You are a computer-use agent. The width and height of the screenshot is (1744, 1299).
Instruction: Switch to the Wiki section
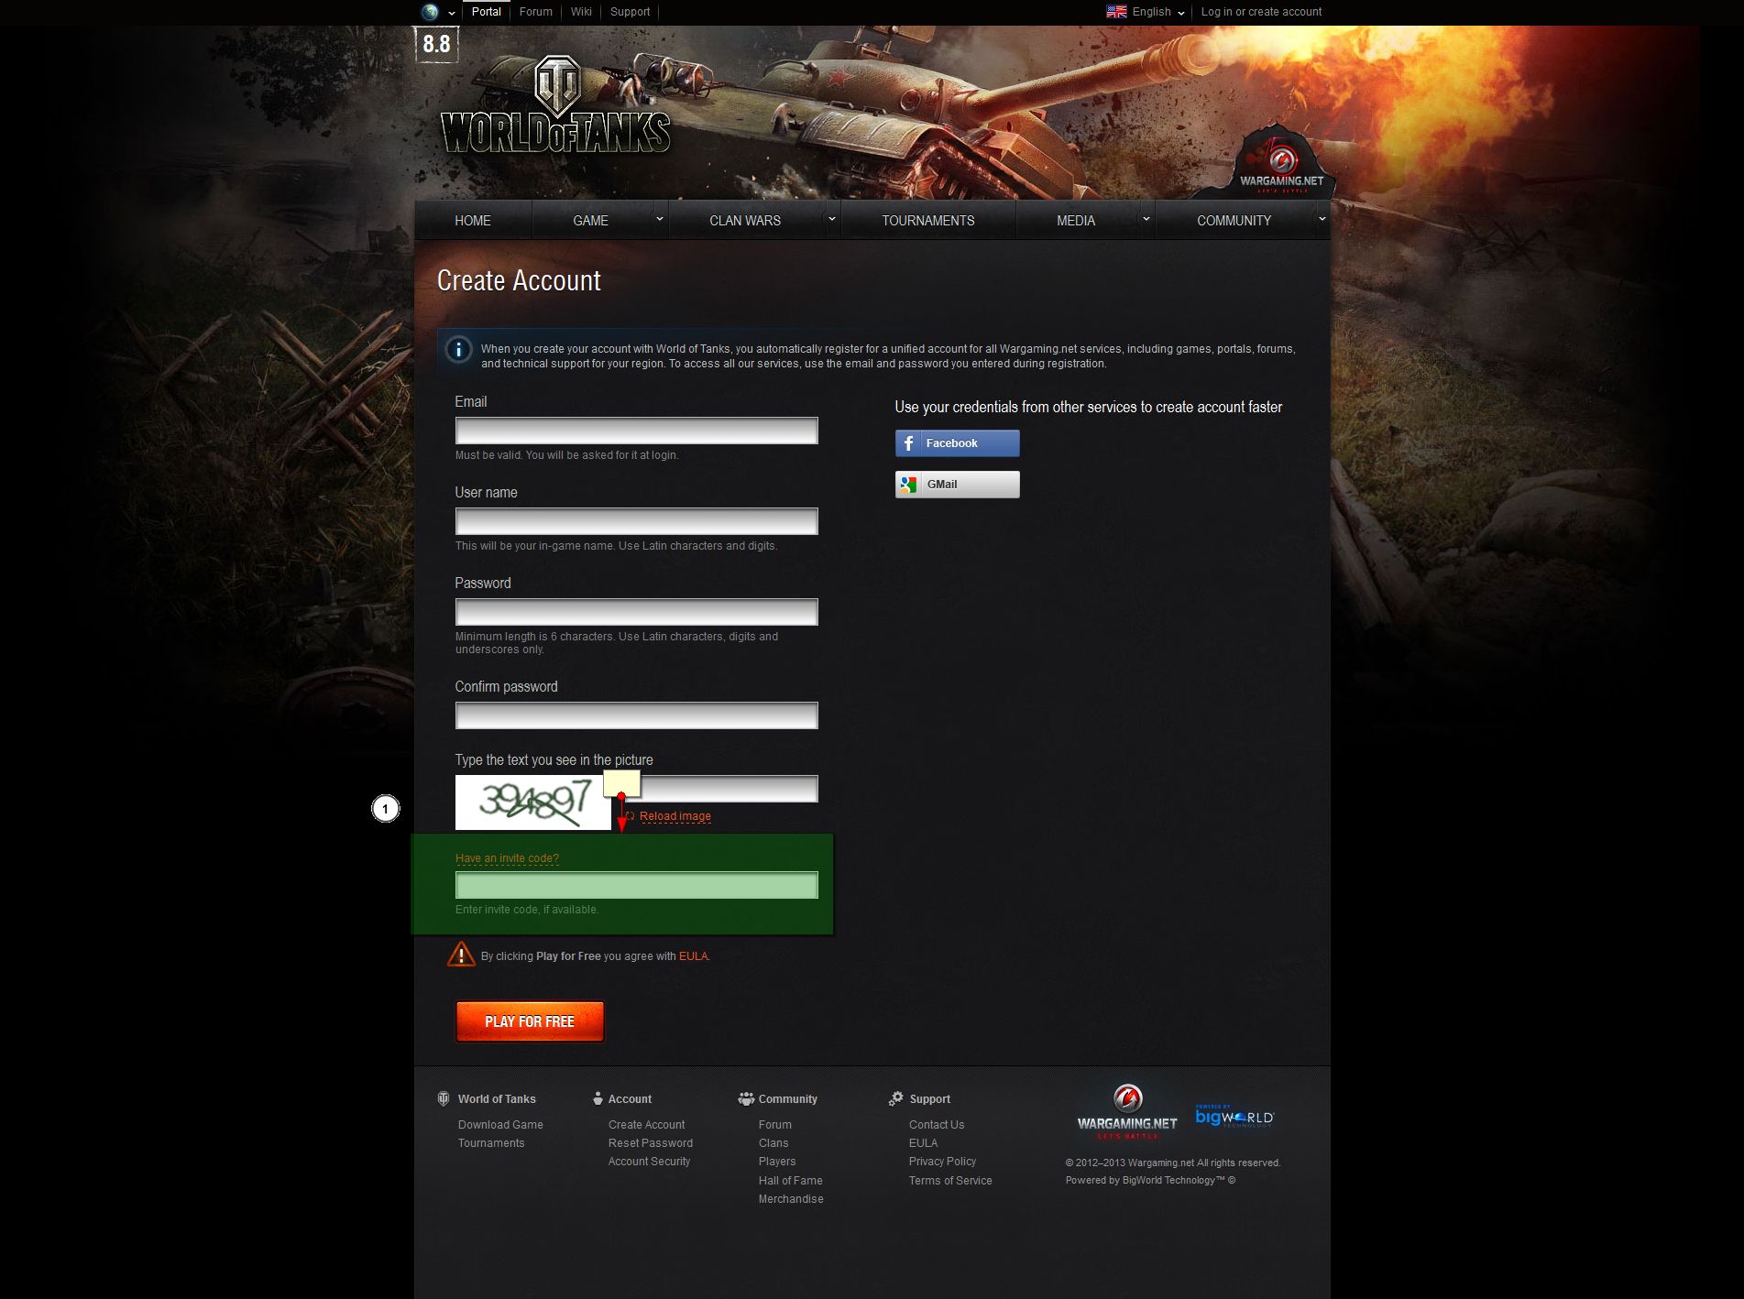point(580,12)
